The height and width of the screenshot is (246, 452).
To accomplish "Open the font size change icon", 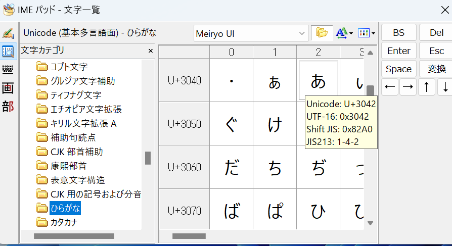I will (x=342, y=33).
